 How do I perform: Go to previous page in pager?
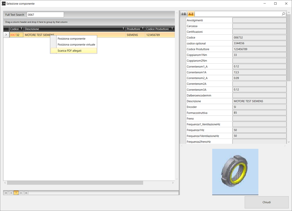pos(11,193)
